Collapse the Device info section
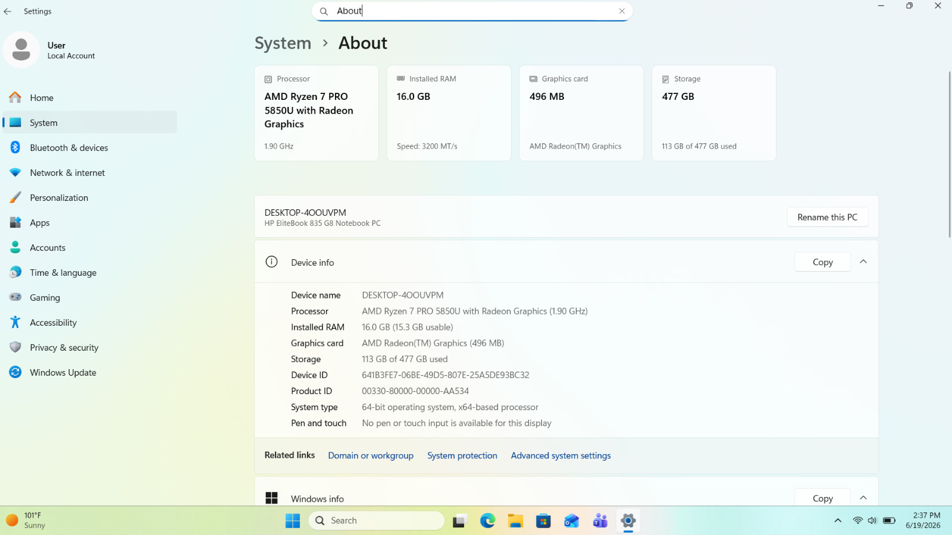Image resolution: width=952 pixels, height=535 pixels. [863, 262]
